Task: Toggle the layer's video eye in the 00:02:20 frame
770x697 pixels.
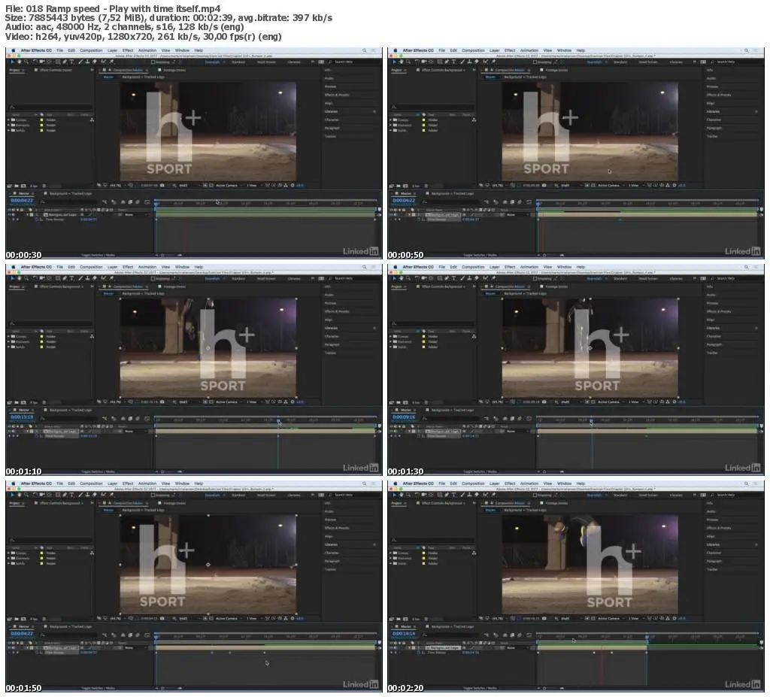Action: click(x=391, y=648)
